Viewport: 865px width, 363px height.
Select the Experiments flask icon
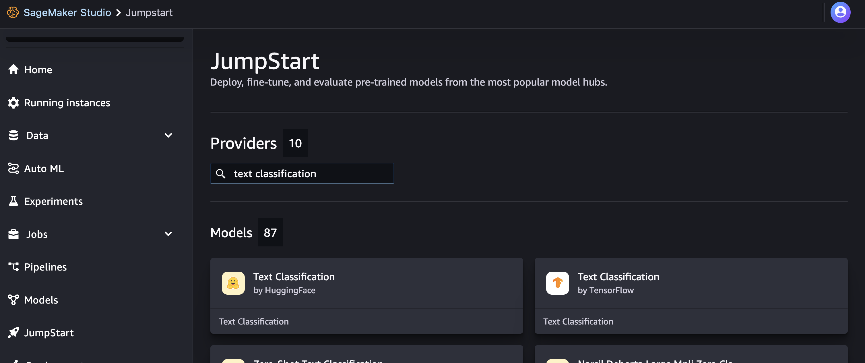pyautogui.click(x=13, y=201)
